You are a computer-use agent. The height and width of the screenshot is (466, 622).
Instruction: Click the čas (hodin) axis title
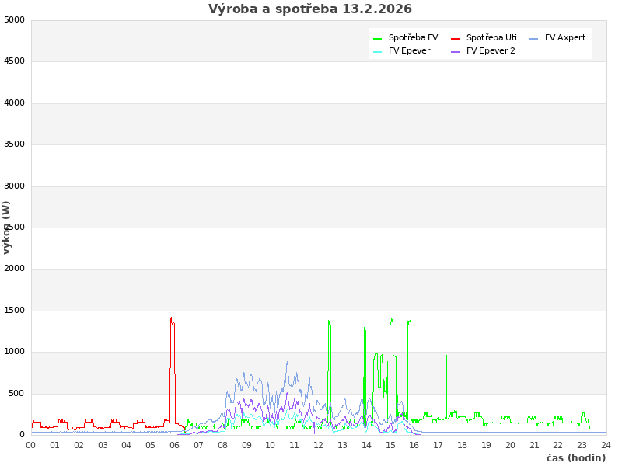tap(575, 457)
